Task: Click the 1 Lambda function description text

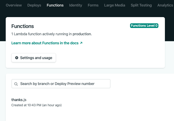Action: [x=42, y=34]
